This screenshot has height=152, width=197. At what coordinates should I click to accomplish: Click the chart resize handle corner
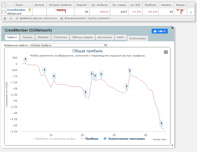click(x=172, y=145)
